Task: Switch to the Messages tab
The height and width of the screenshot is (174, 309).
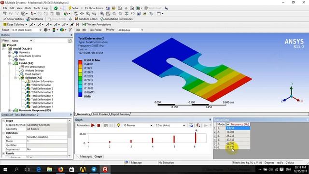Action: (86, 157)
